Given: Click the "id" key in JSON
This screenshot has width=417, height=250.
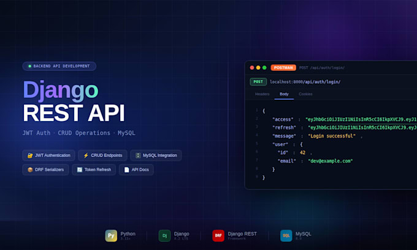Looking at the screenshot, I should point(283,153).
